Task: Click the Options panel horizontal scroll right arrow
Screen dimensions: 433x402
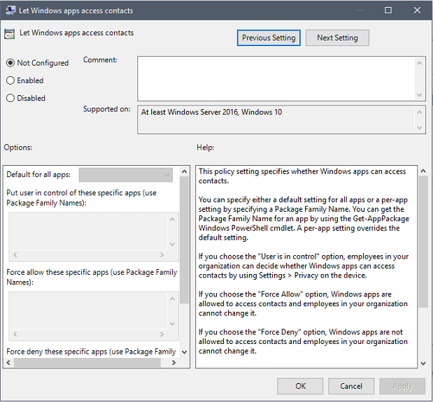Action: click(x=174, y=363)
